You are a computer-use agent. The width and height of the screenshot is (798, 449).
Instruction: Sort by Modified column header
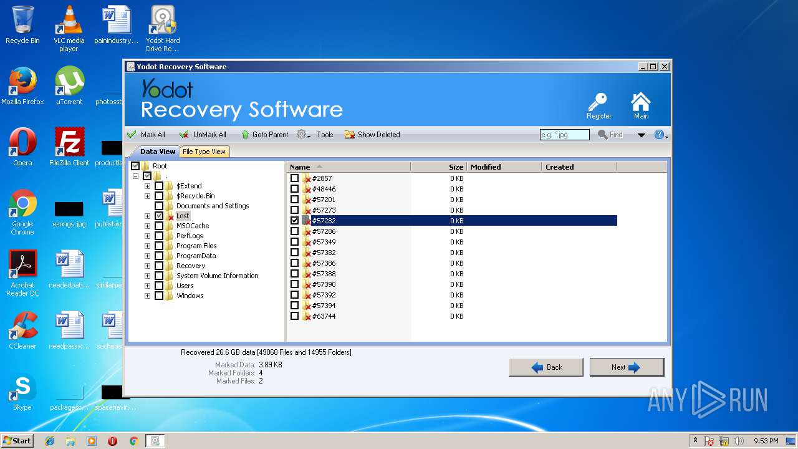pos(504,167)
